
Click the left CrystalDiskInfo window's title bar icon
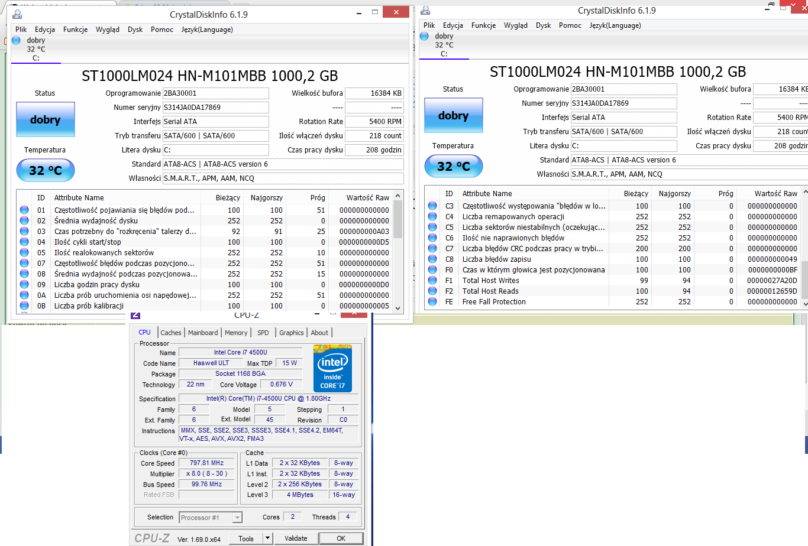17,14
